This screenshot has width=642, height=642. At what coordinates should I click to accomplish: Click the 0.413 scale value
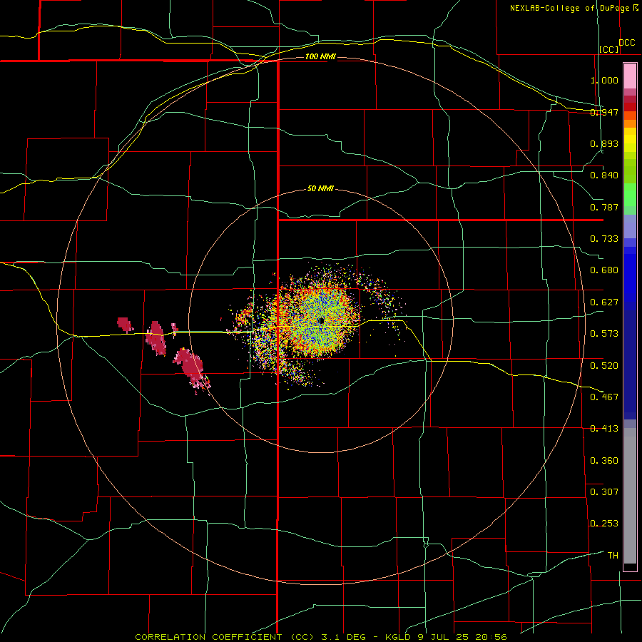pos(604,429)
